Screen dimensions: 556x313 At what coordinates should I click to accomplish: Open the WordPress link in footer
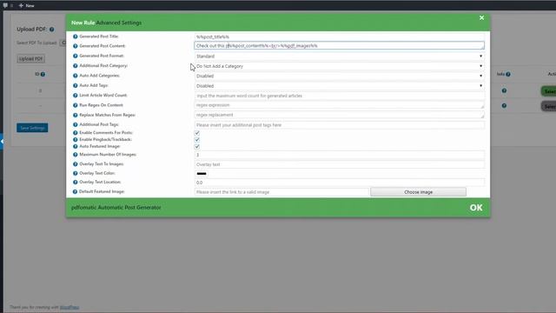pos(69,307)
